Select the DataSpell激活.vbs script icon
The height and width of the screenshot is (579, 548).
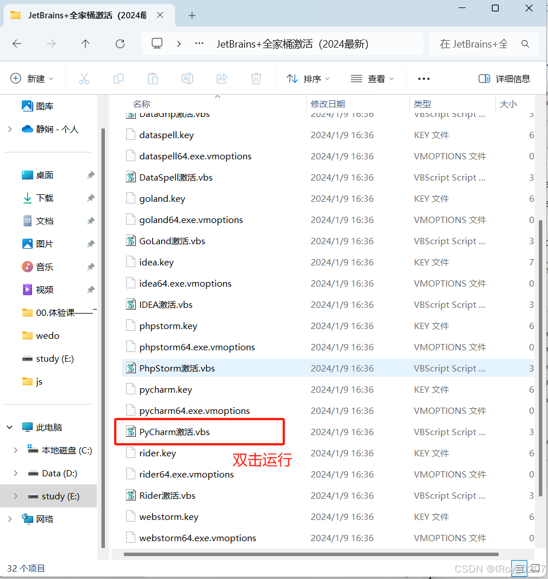[131, 177]
